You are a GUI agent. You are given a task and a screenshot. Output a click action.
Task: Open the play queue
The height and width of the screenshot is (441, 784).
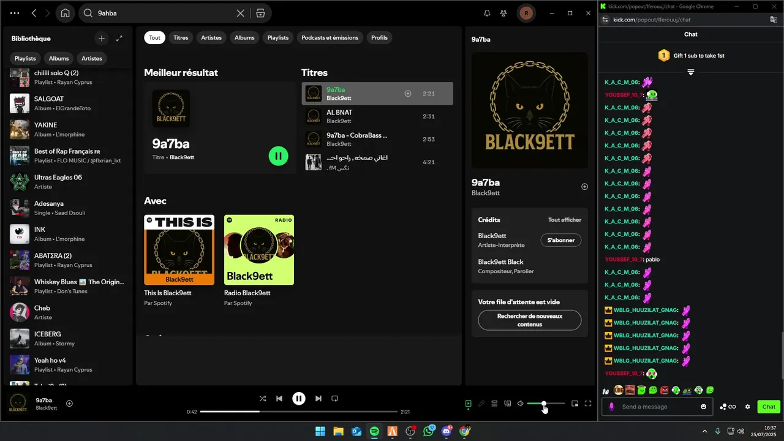pos(494,404)
